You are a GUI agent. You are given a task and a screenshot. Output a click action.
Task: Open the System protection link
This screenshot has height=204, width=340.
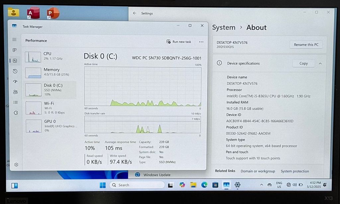click(295, 171)
